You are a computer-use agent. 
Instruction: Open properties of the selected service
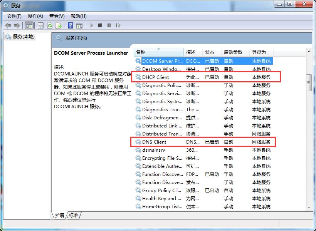click(x=40, y=25)
